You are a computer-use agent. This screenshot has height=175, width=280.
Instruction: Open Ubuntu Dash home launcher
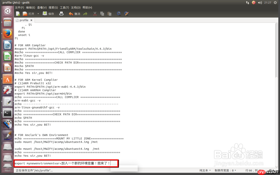point(7,11)
